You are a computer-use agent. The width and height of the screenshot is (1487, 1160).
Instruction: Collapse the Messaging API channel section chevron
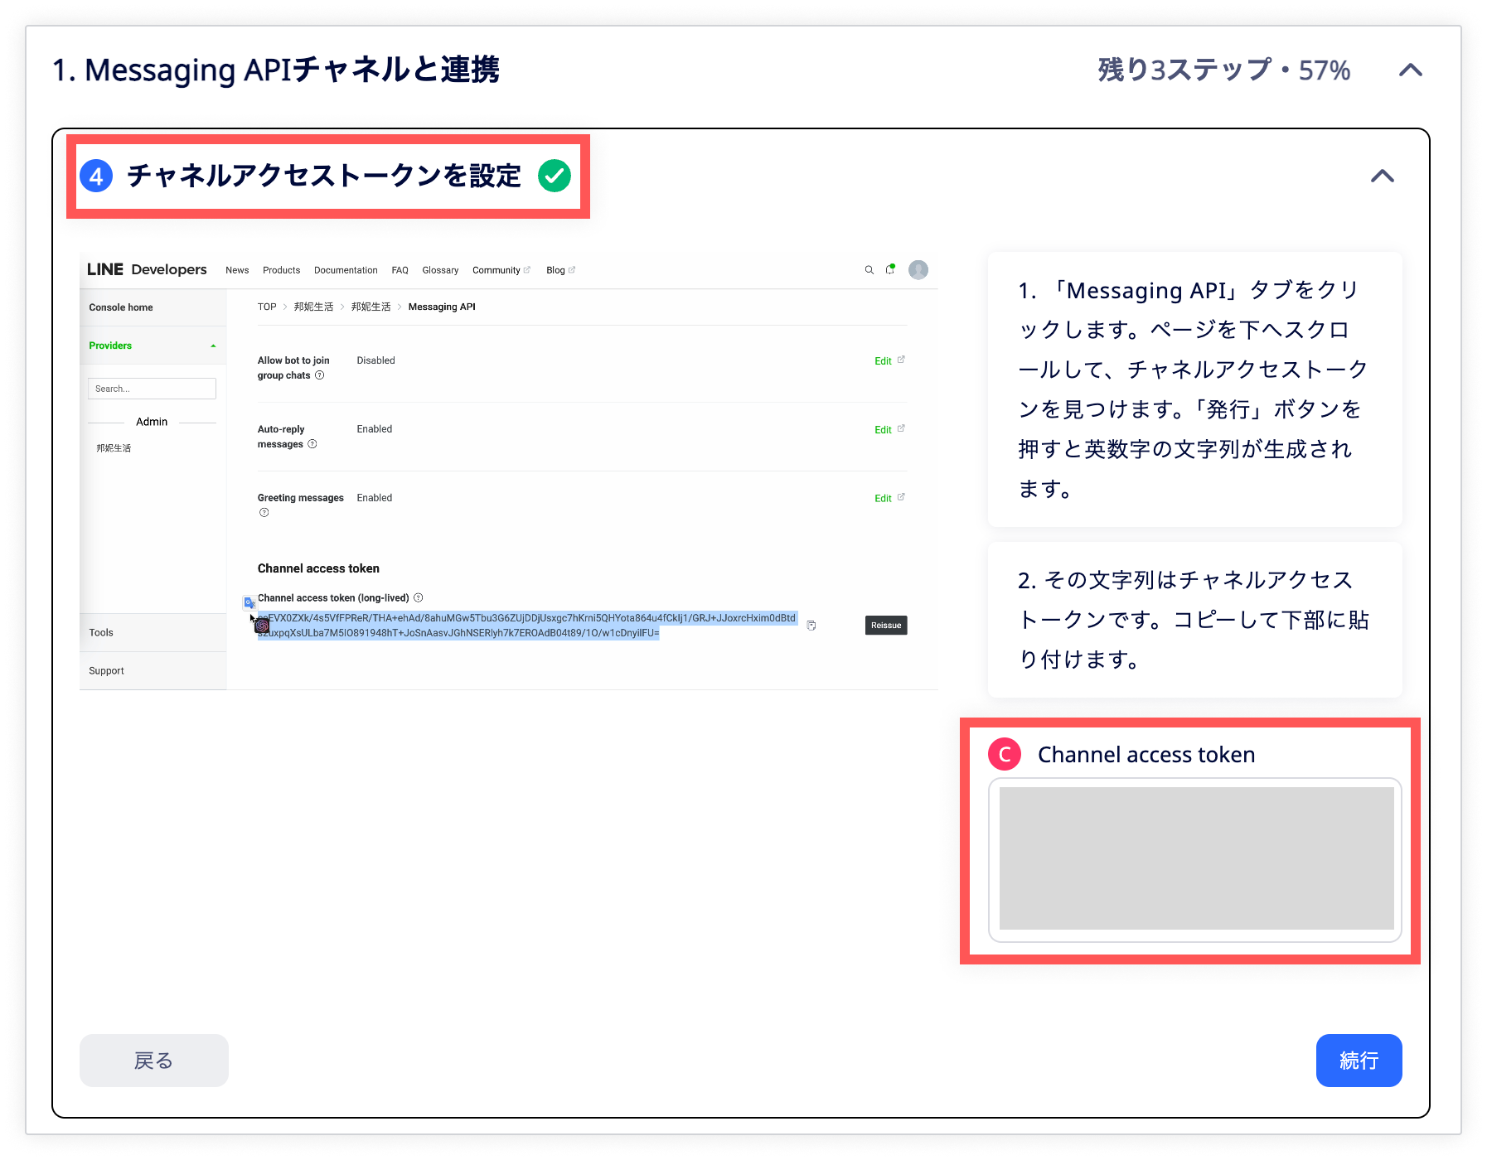tap(1411, 70)
